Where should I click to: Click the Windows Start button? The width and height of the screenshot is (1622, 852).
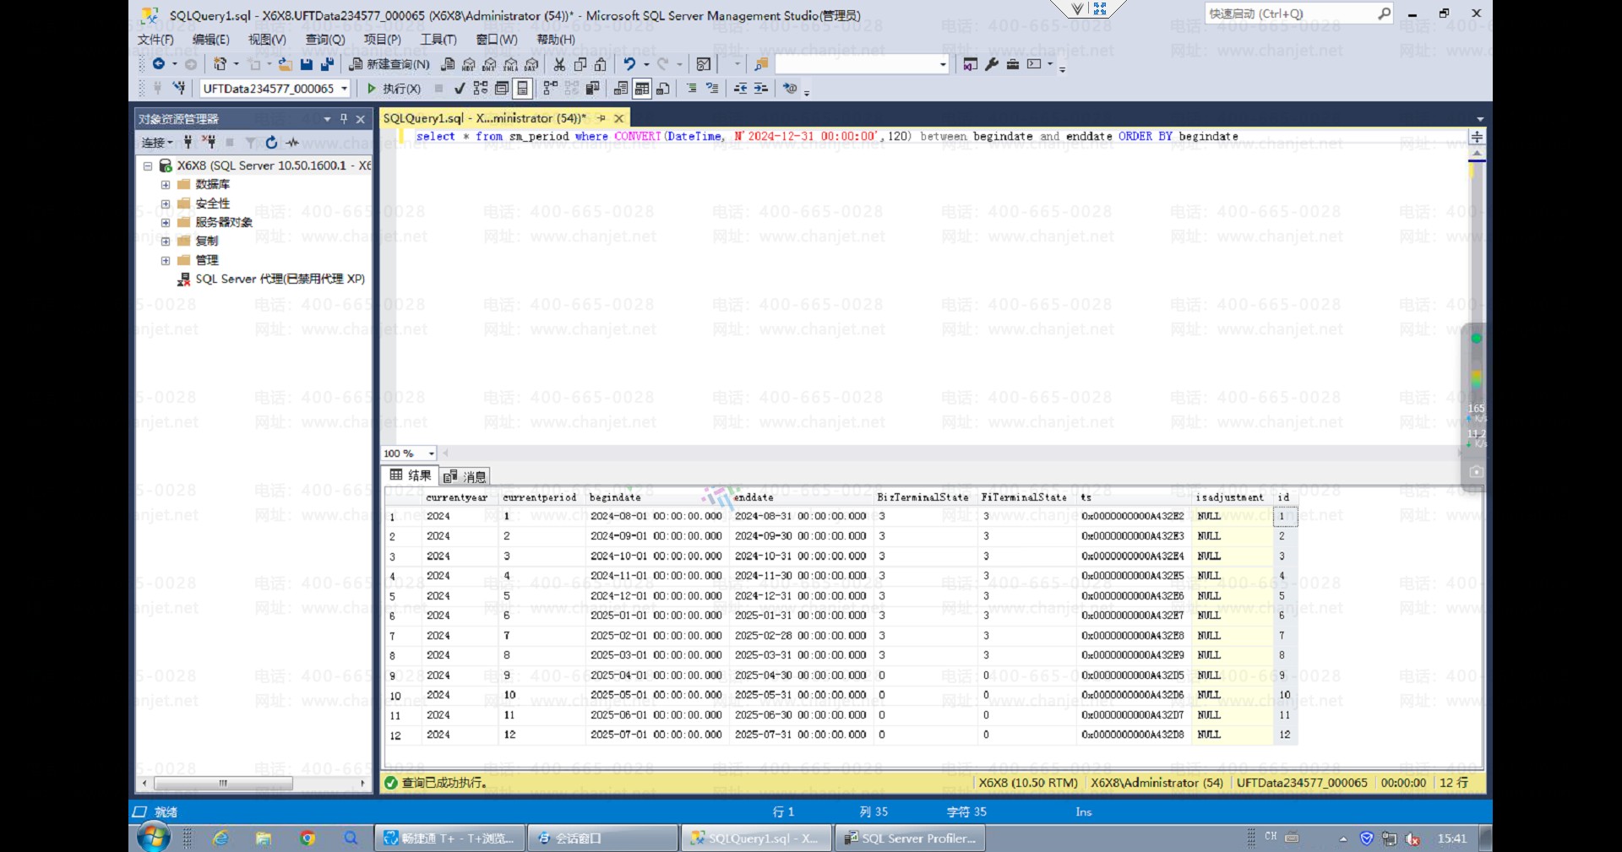(x=153, y=837)
